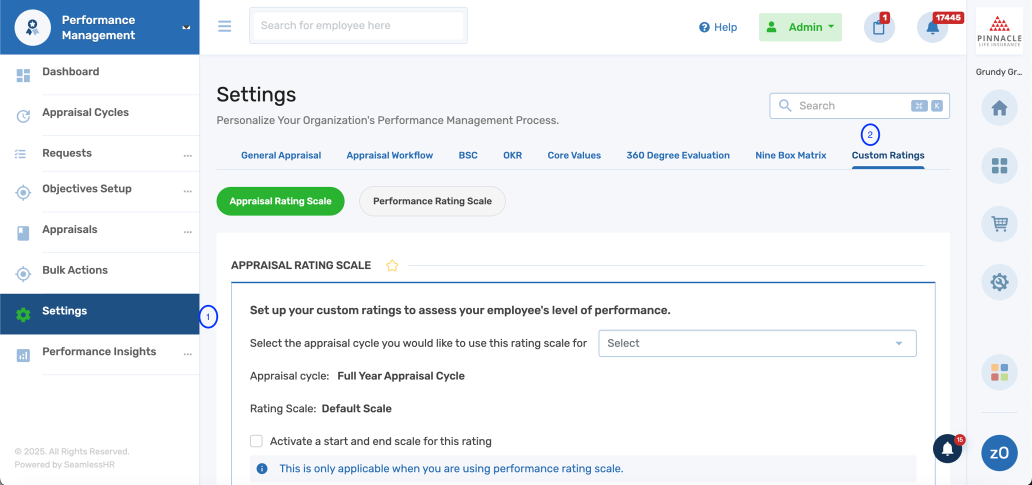1032x485 pixels.
Task: Open the apps grid icon on right sidebar
Action: click(x=999, y=165)
